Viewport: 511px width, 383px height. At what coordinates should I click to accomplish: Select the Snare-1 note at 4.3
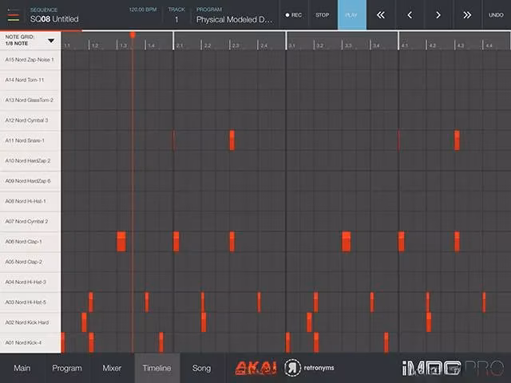(457, 140)
